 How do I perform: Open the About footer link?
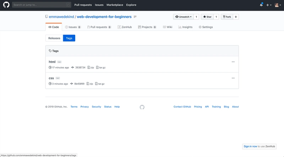235,107
